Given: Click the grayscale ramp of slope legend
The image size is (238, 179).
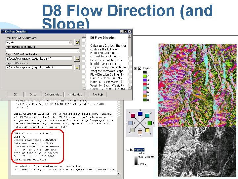Looking at the screenshot, I should point(136,160).
